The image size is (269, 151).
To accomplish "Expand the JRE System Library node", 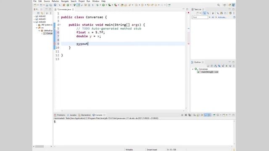I will point(37,25).
